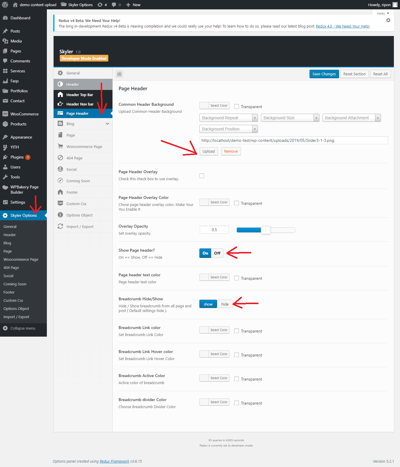Viewport: 400px width, 467px height.
Task: Click the Options Object info icon
Action: [x=60, y=215]
